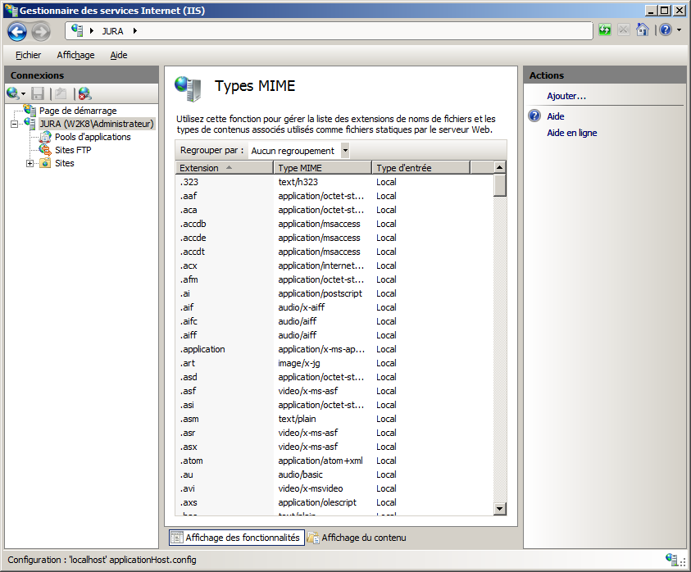Click the Back navigation arrow
The width and height of the screenshot is (691, 572).
pos(17,31)
